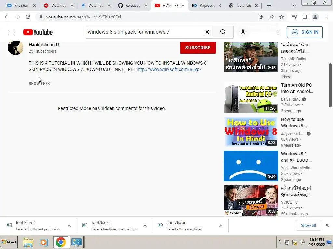
Task: Open How to Use Windows 8 thumbnail
Action: tap(251, 132)
